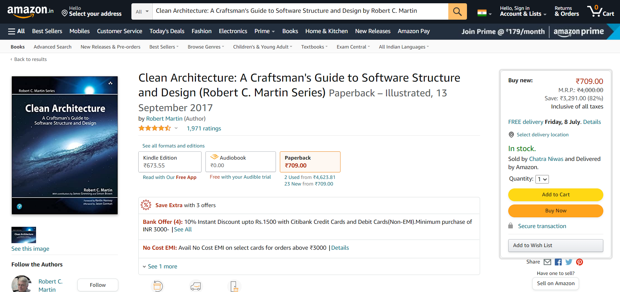
Task: Open Today's Deals
Action: [167, 31]
